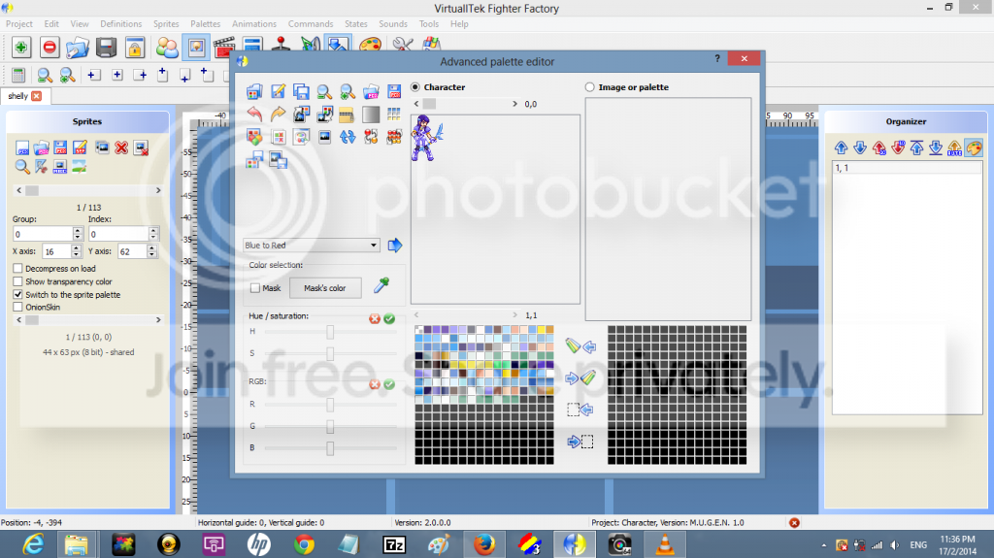Decrease the Y axis spinner value
The height and width of the screenshot is (558, 994).
(151, 255)
